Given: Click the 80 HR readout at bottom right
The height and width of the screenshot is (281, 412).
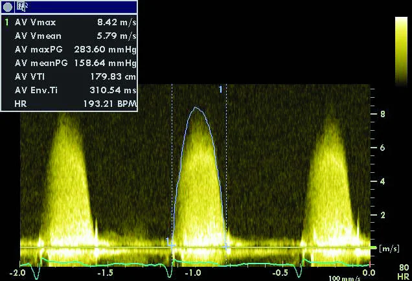Looking at the screenshot, I should (404, 272).
